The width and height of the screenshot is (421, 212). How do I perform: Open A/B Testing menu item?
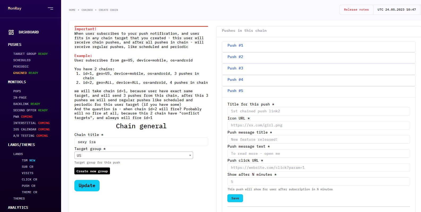coord(31,136)
